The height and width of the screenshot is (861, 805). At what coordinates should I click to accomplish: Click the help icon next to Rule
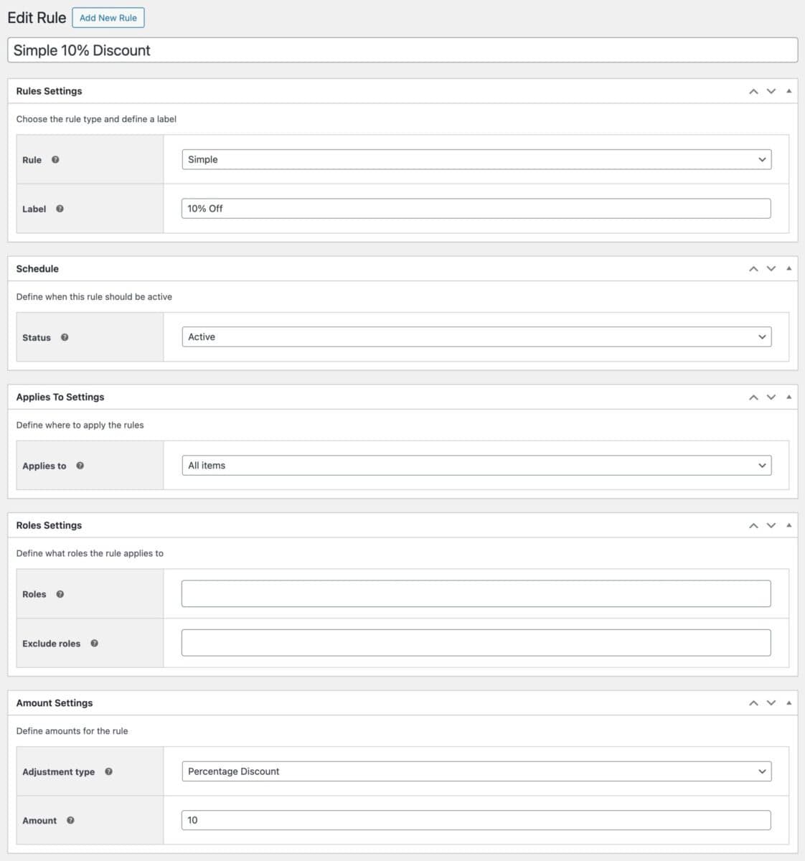click(x=55, y=160)
